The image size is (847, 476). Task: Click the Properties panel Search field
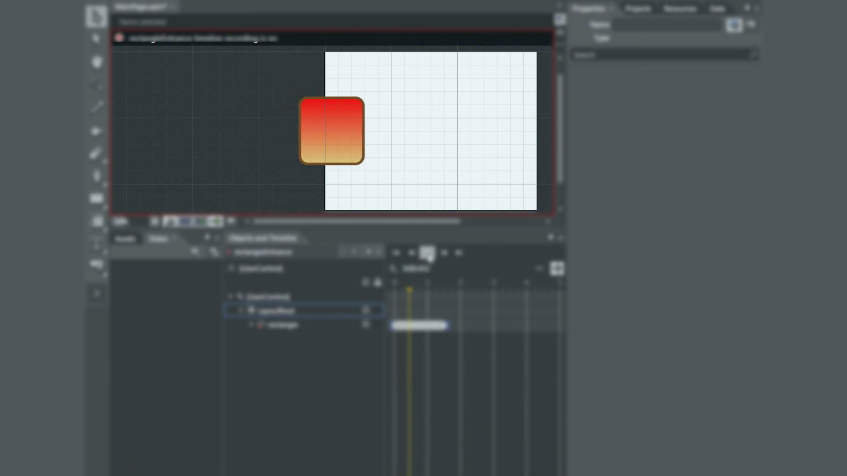(x=662, y=55)
